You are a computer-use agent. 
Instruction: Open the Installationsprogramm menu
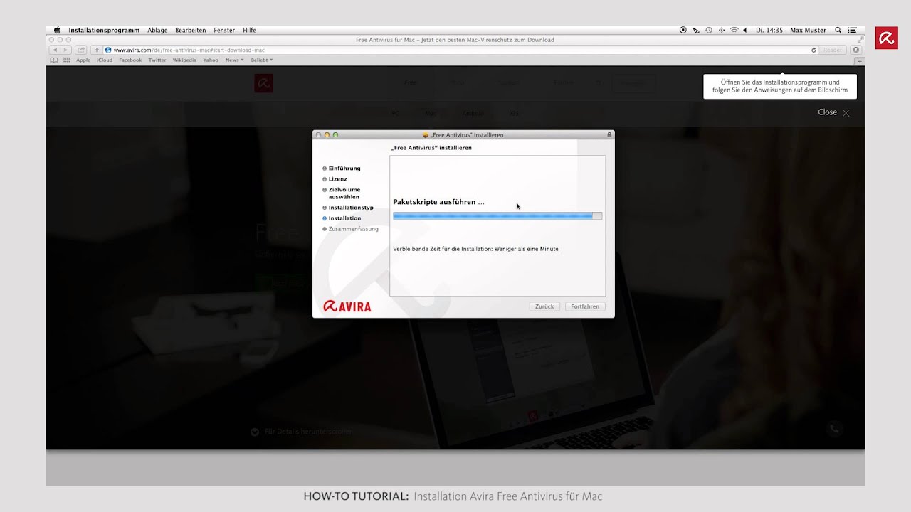(x=104, y=31)
